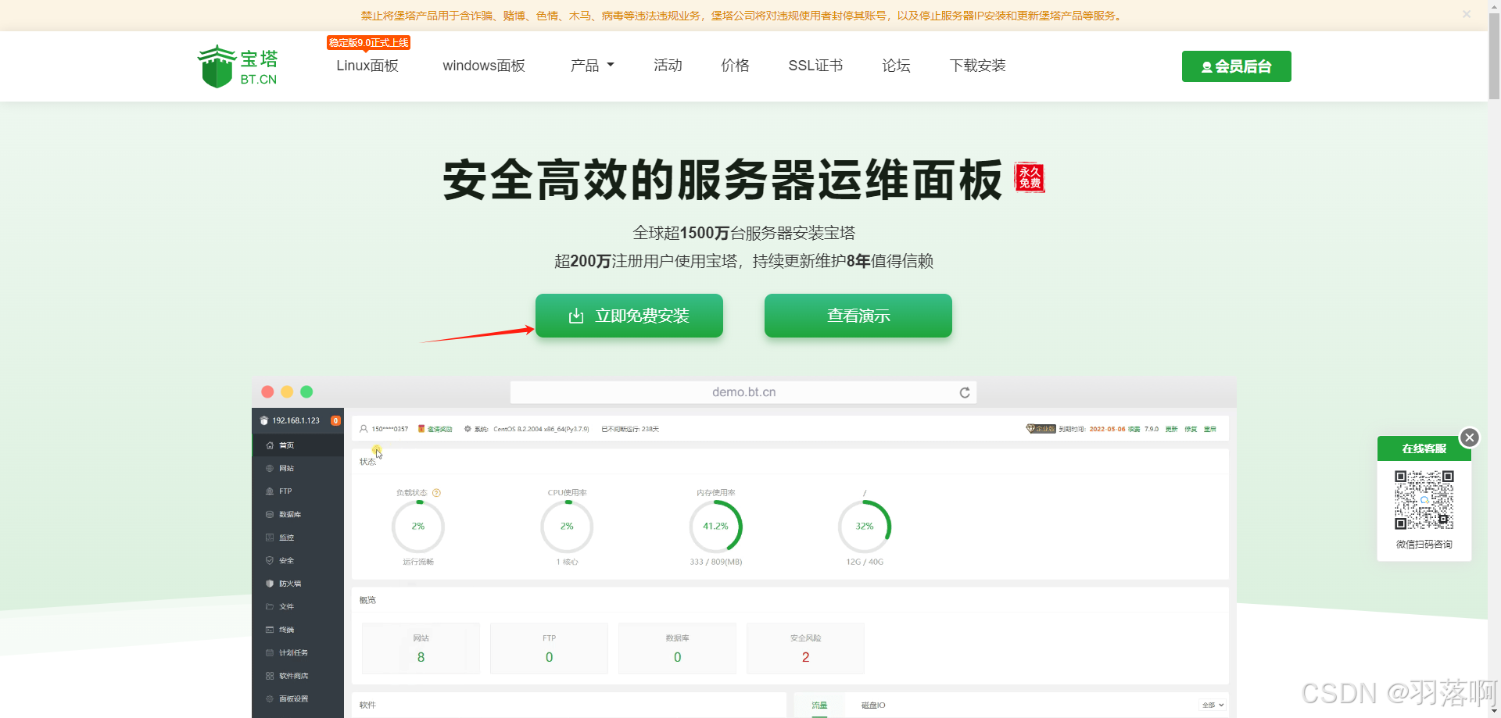Select 安全 in the demo sidebar

(x=298, y=560)
